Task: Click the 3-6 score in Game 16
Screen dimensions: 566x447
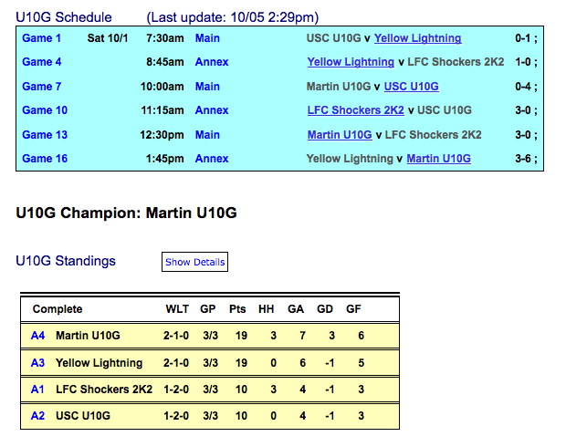Action: coord(523,159)
